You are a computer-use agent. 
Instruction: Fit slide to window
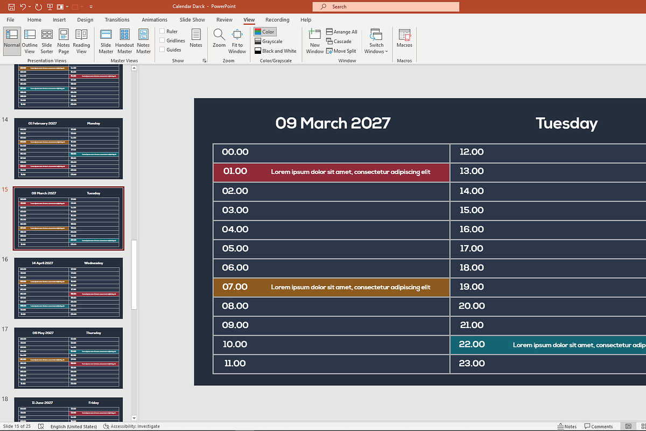click(x=237, y=41)
